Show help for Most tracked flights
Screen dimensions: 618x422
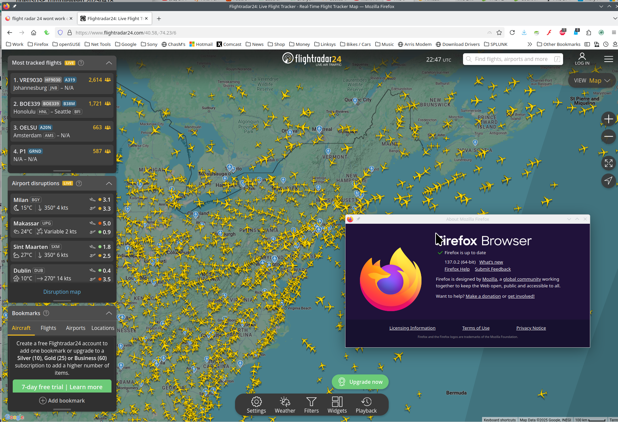(x=81, y=63)
